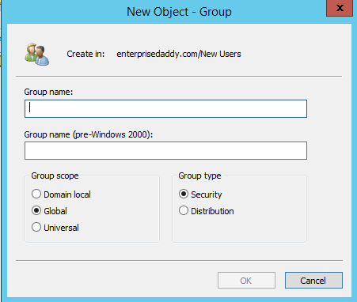Click the "Group name:" label
357x302 pixels.
pos(48,92)
